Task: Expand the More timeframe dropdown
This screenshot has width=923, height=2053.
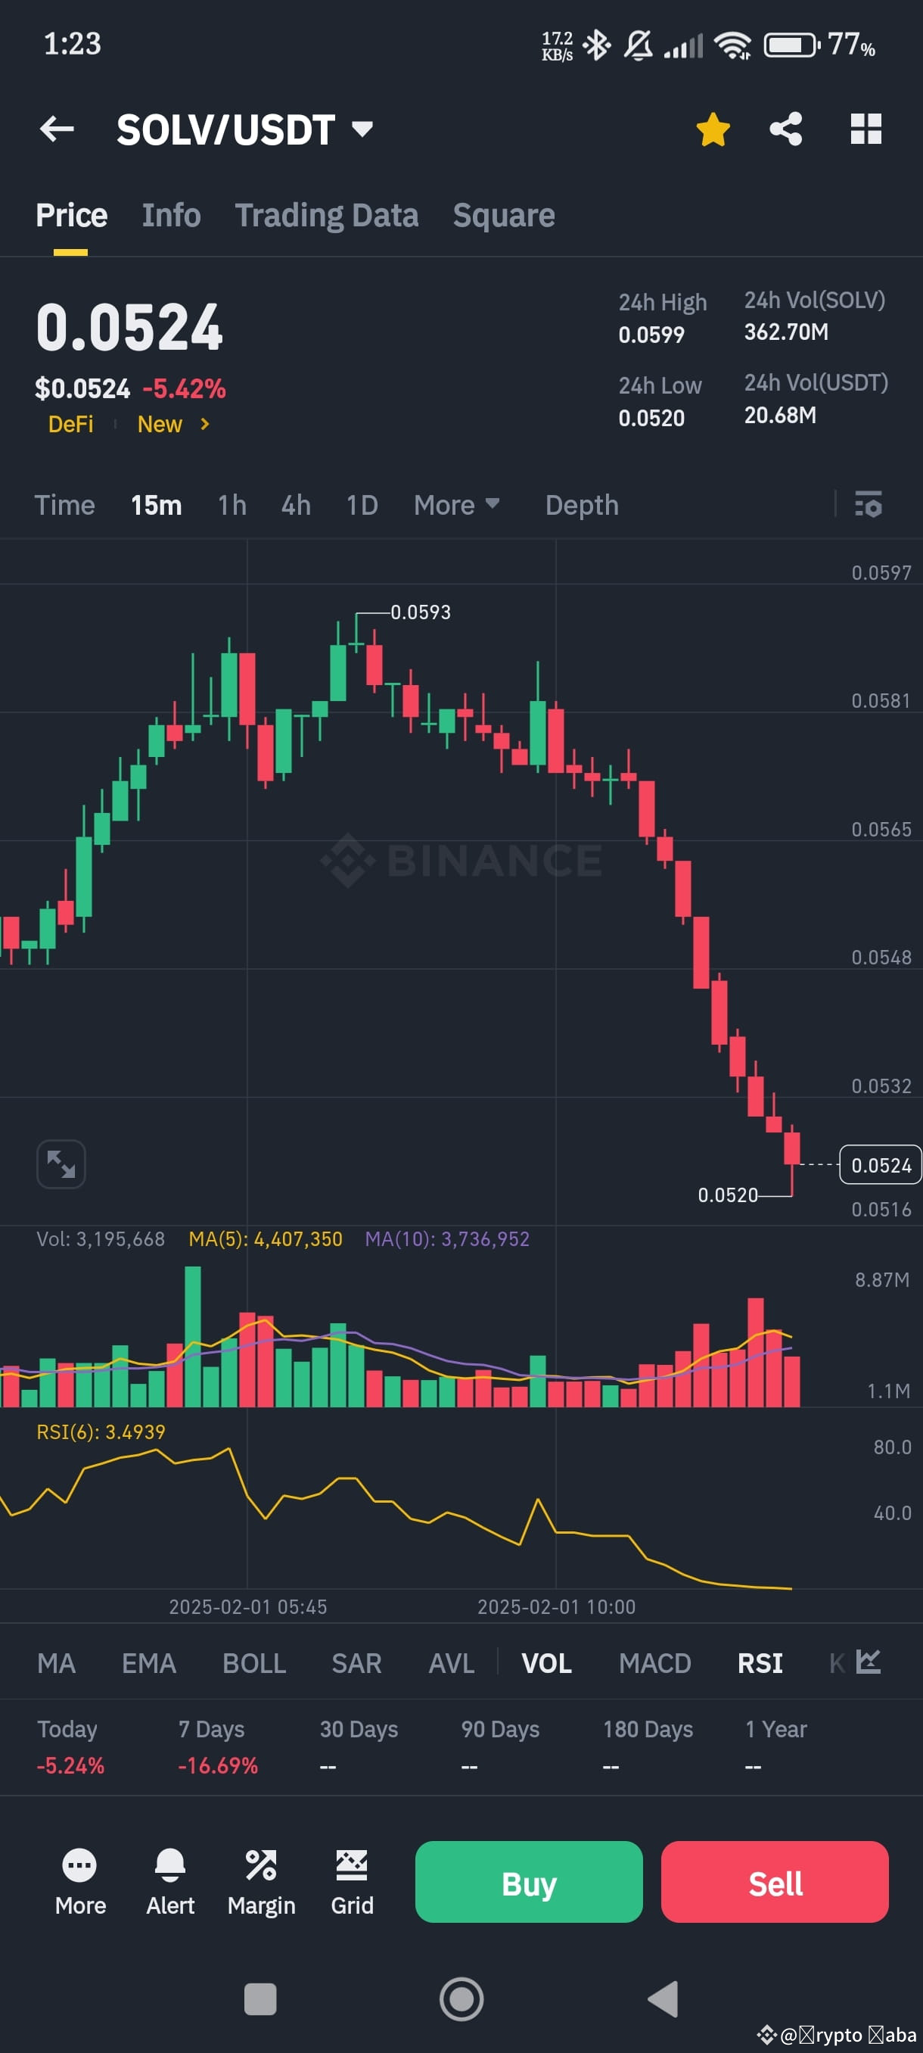Action: click(x=456, y=504)
